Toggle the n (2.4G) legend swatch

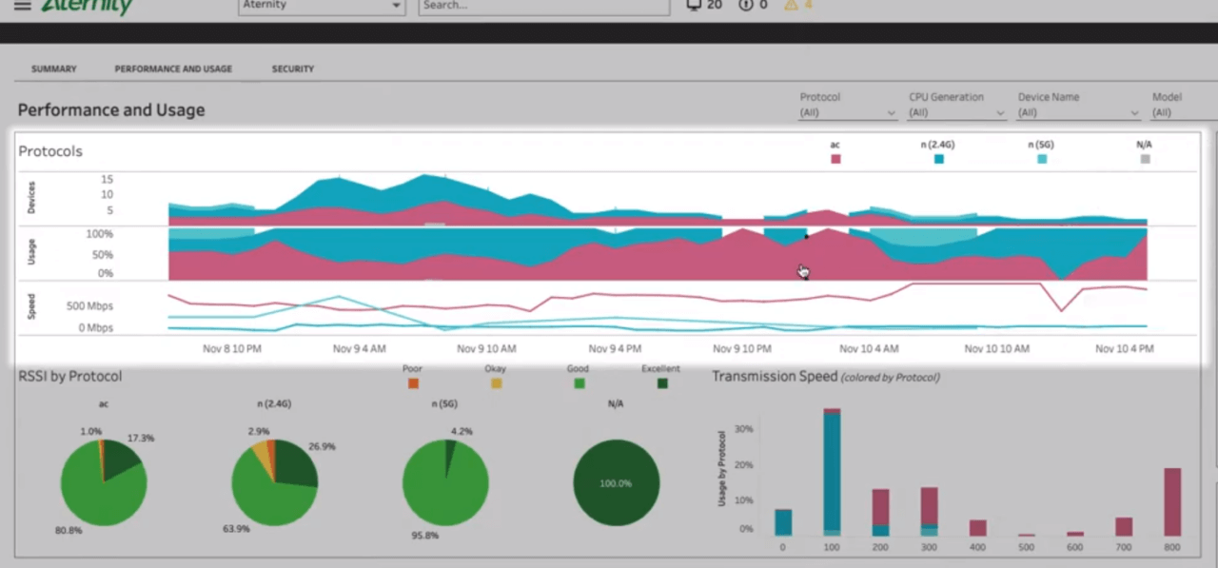click(938, 159)
